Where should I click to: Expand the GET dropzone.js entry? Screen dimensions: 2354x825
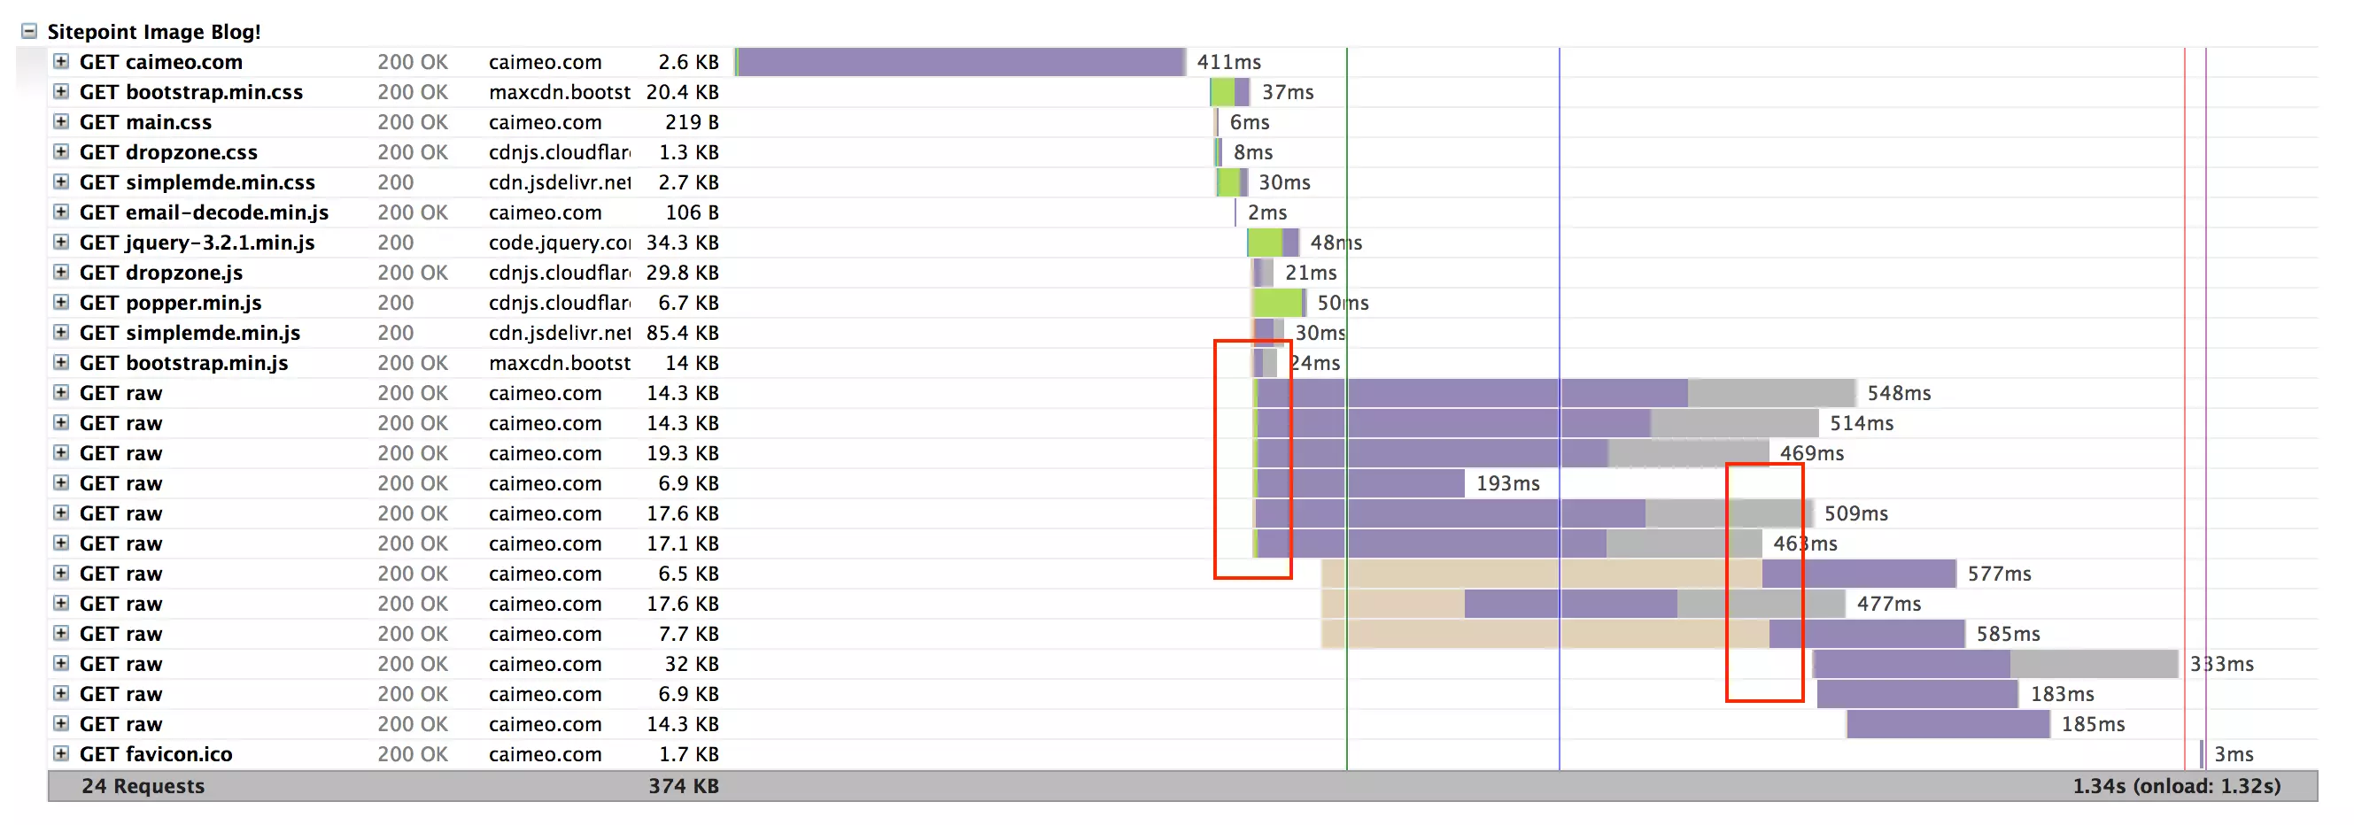point(61,273)
